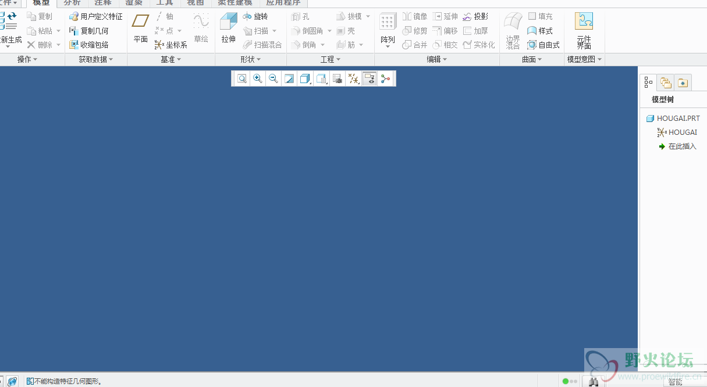Expand the Shapes (形状) group

[251, 60]
